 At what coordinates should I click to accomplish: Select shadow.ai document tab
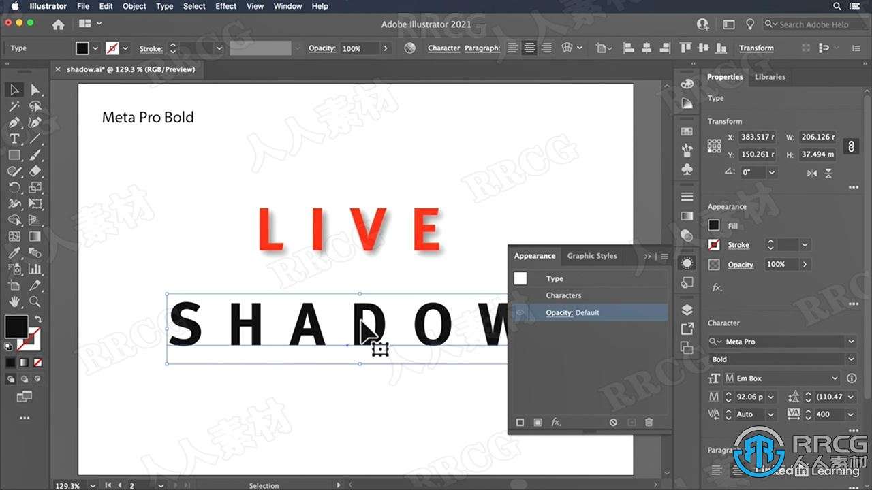point(130,69)
